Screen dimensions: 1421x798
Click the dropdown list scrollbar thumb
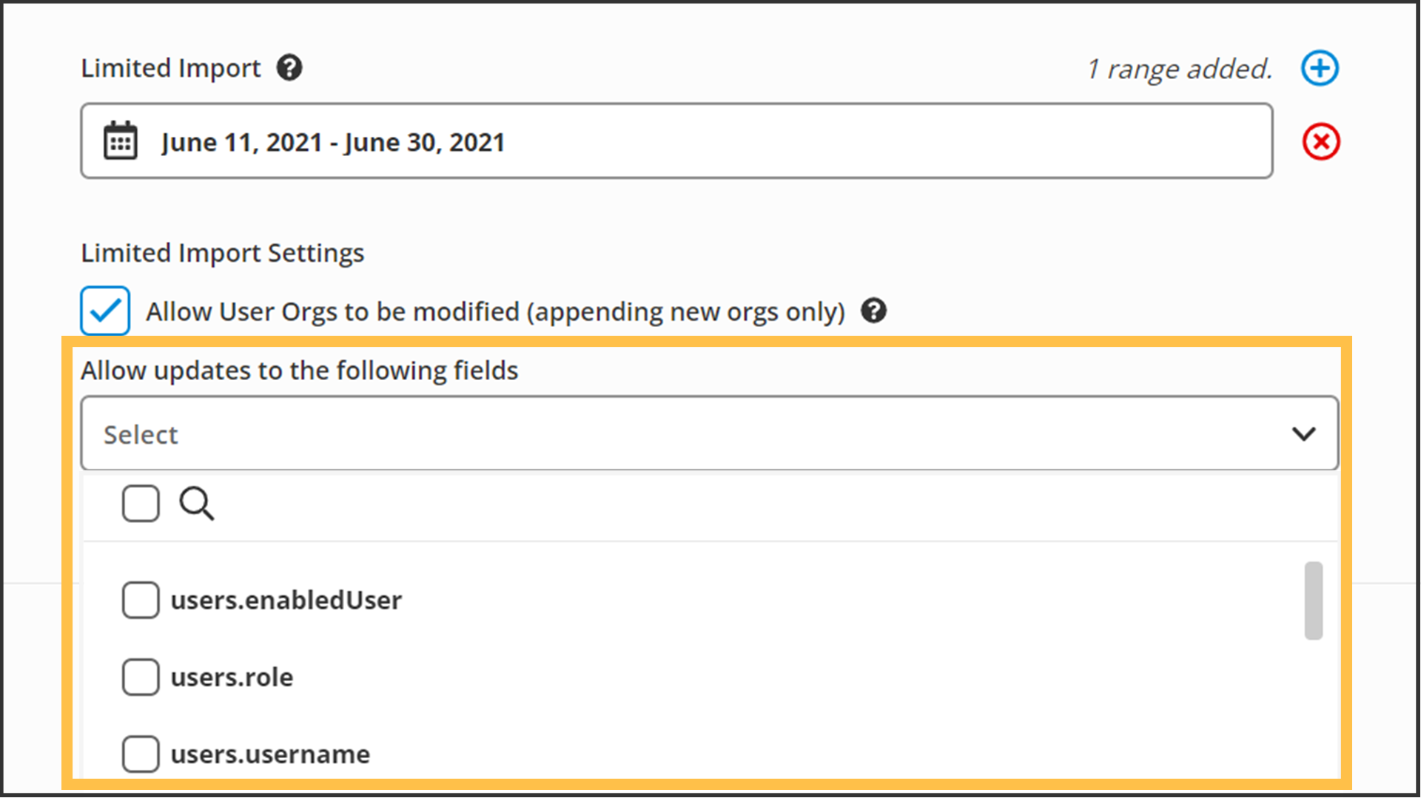tap(1313, 600)
